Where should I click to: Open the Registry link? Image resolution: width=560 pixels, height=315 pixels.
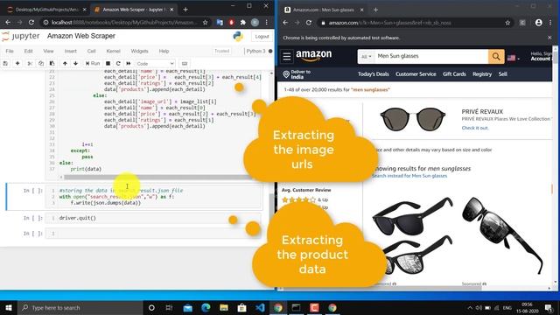point(482,74)
